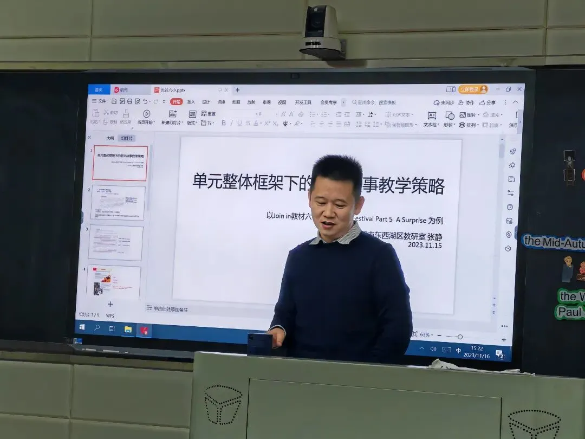Click the star icon in right sidebar

512,165
